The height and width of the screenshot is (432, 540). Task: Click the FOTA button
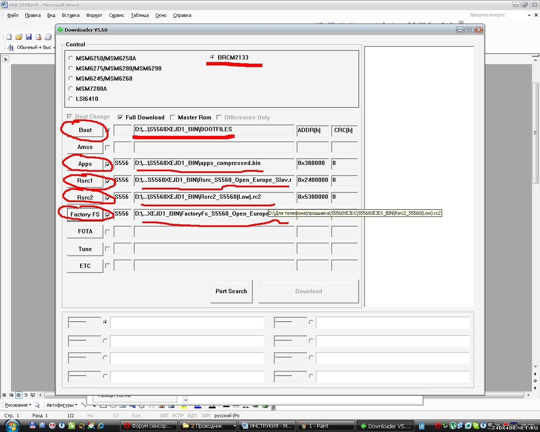pos(85,231)
